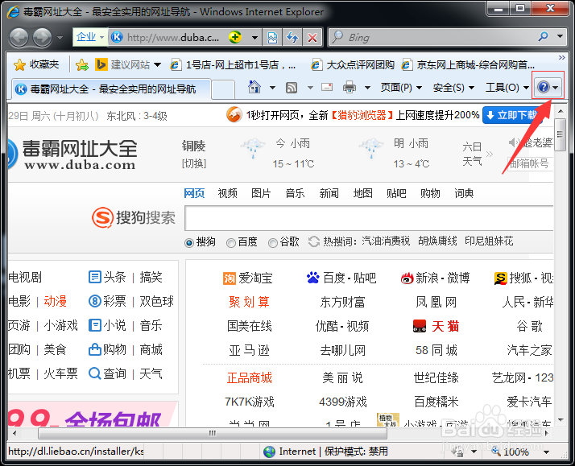
Task: Toggle Compatibility View broken-page icon
Action: (x=272, y=37)
